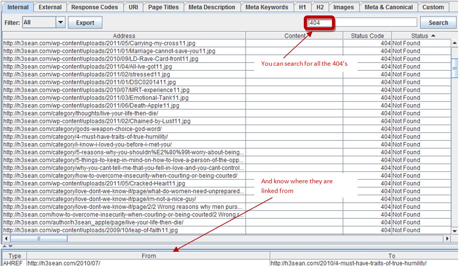Click the Address column header

coord(124,36)
